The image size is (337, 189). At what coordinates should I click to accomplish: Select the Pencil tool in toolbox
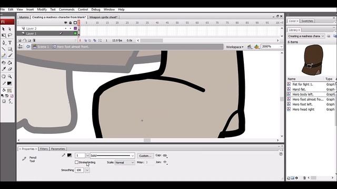click(x=4, y=56)
